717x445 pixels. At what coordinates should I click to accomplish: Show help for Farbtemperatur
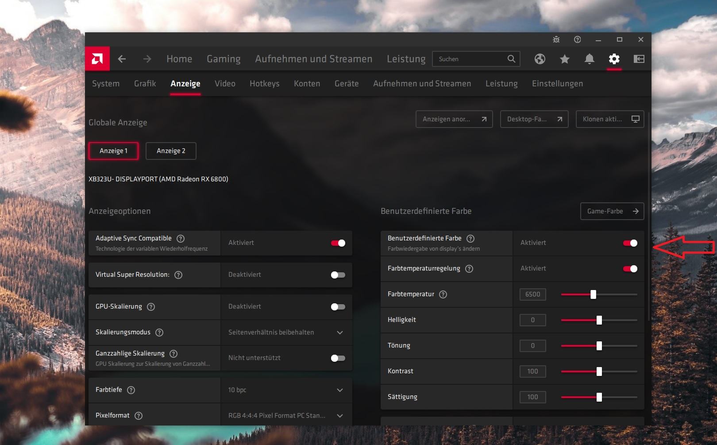(x=443, y=294)
